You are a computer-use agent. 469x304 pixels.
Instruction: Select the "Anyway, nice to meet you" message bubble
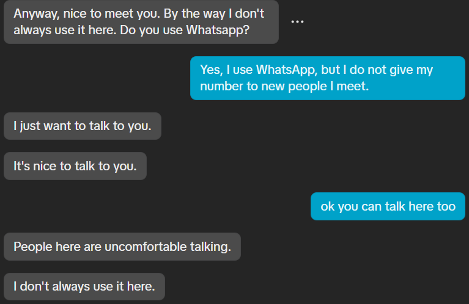click(x=141, y=22)
